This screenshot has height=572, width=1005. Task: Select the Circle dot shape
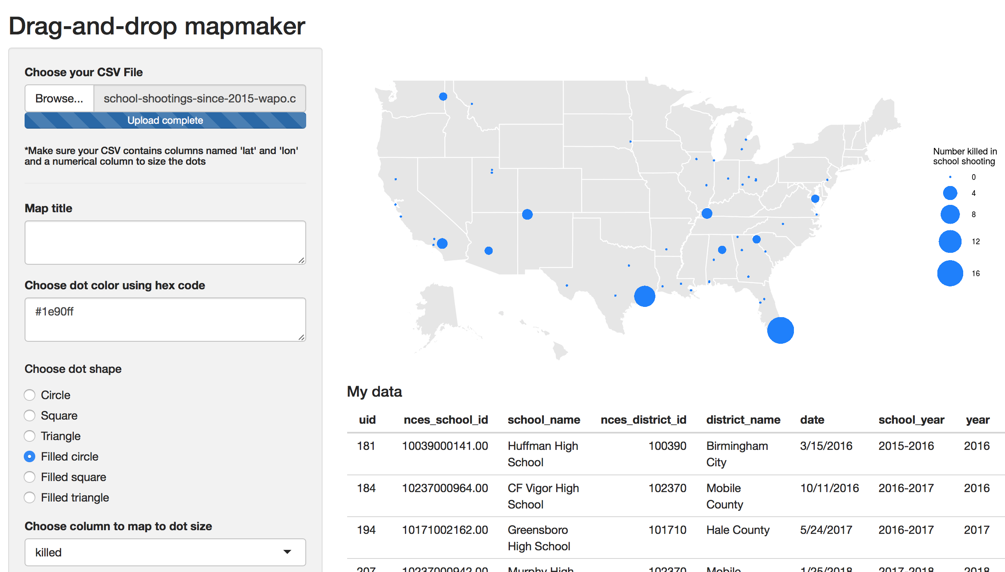click(x=30, y=395)
